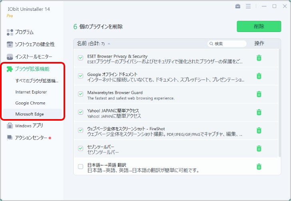Click the 操作 column header
Image resolution: width=291 pixels, height=201 pixels.
pyautogui.click(x=259, y=44)
